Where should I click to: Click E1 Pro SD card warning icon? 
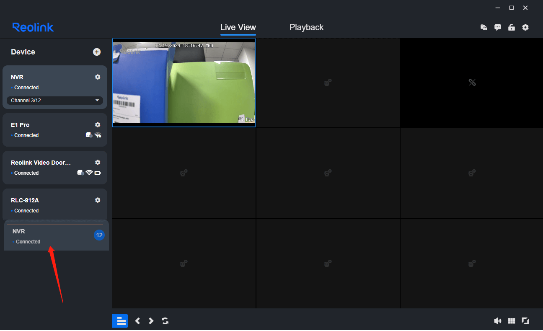pos(89,135)
